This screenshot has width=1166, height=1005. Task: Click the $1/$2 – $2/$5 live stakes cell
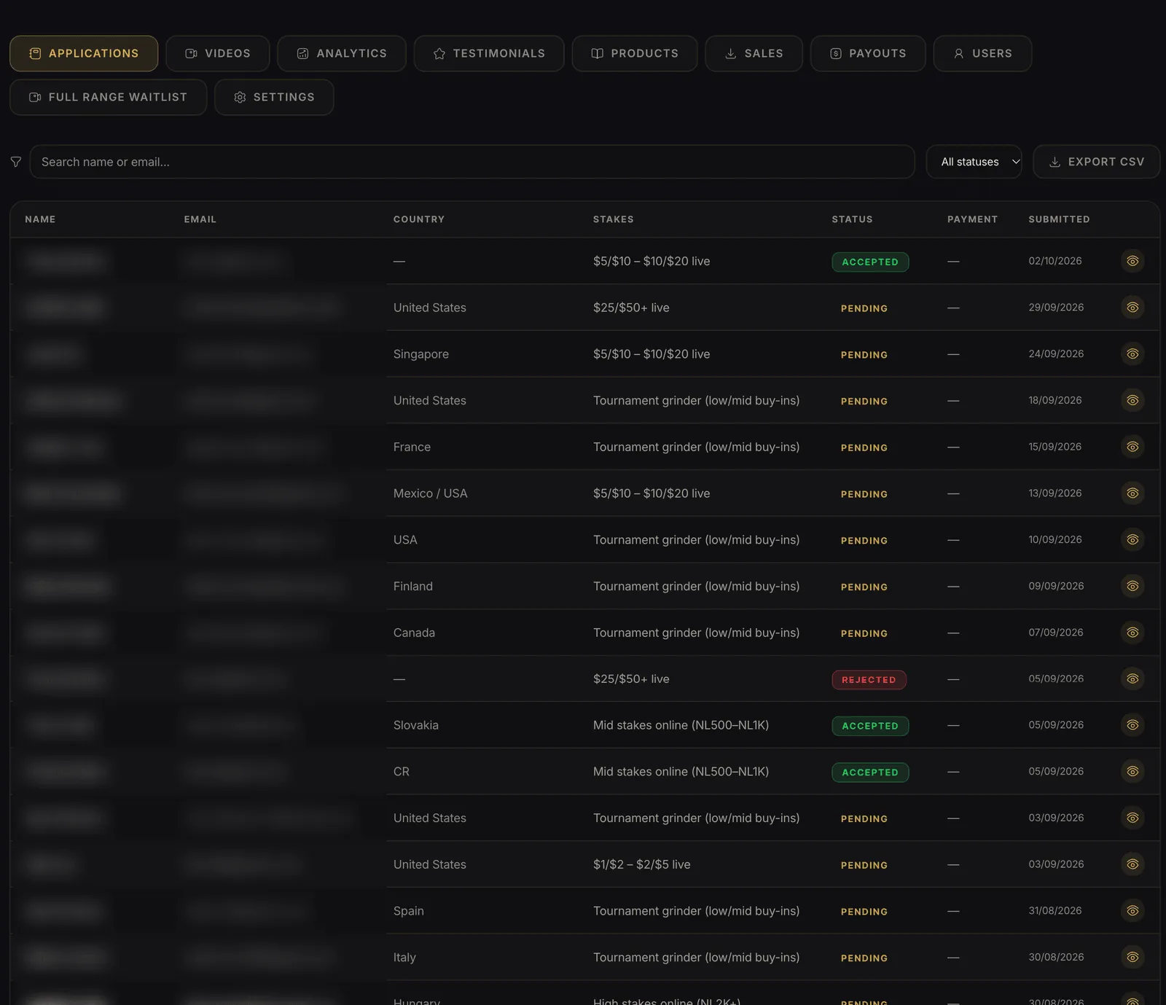642,864
